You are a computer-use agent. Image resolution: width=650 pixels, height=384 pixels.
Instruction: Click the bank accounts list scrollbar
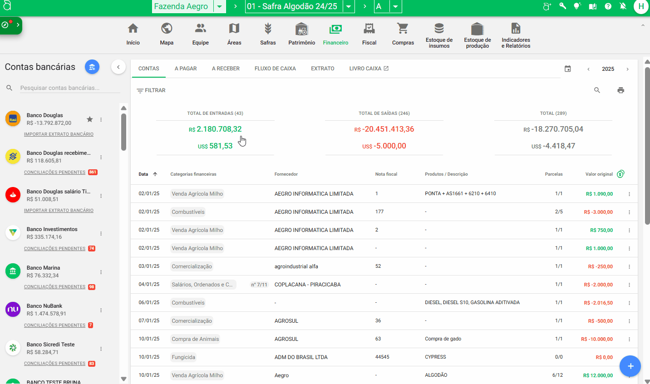pyautogui.click(x=123, y=132)
